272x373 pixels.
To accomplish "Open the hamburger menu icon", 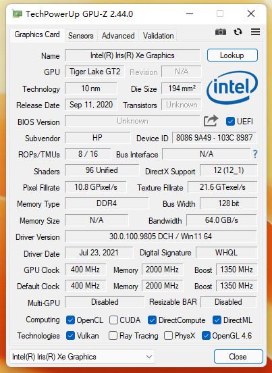I will (255, 32).
